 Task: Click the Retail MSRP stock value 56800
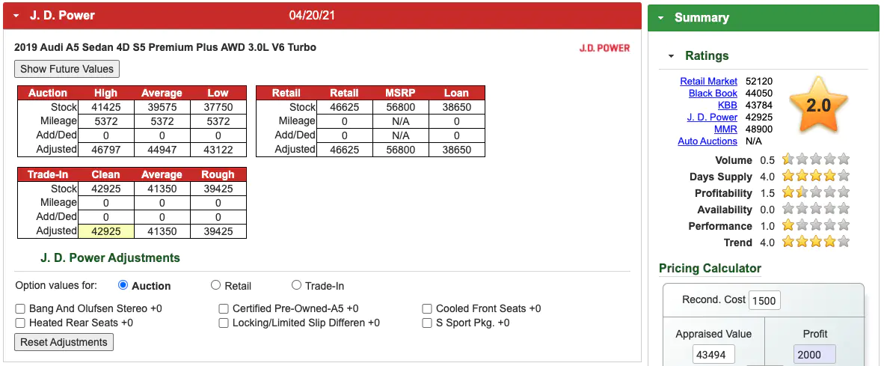(x=400, y=107)
